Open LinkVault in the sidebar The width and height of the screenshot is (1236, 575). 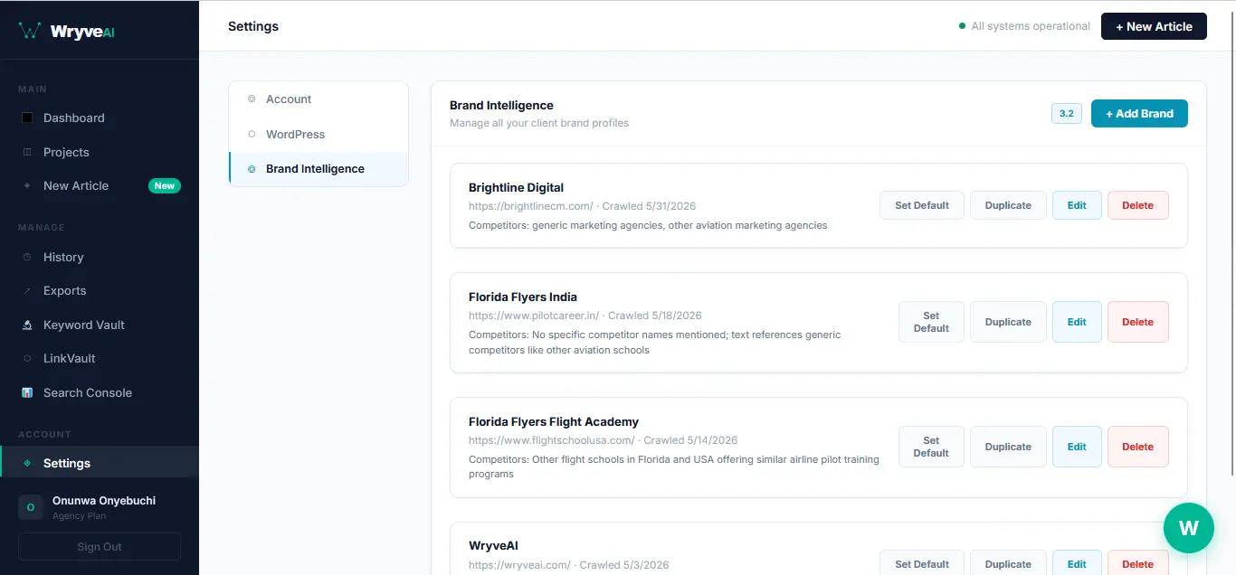point(100,359)
